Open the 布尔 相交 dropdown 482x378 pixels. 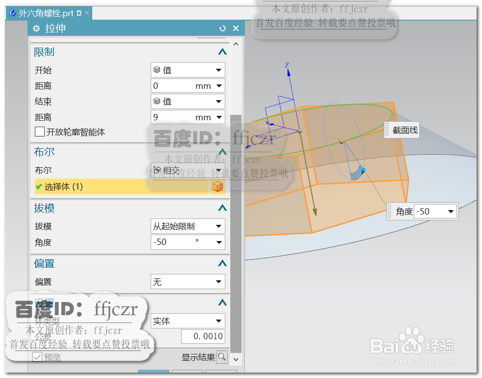pyautogui.click(x=188, y=170)
